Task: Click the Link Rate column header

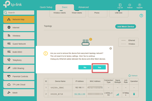Action: click(126, 81)
